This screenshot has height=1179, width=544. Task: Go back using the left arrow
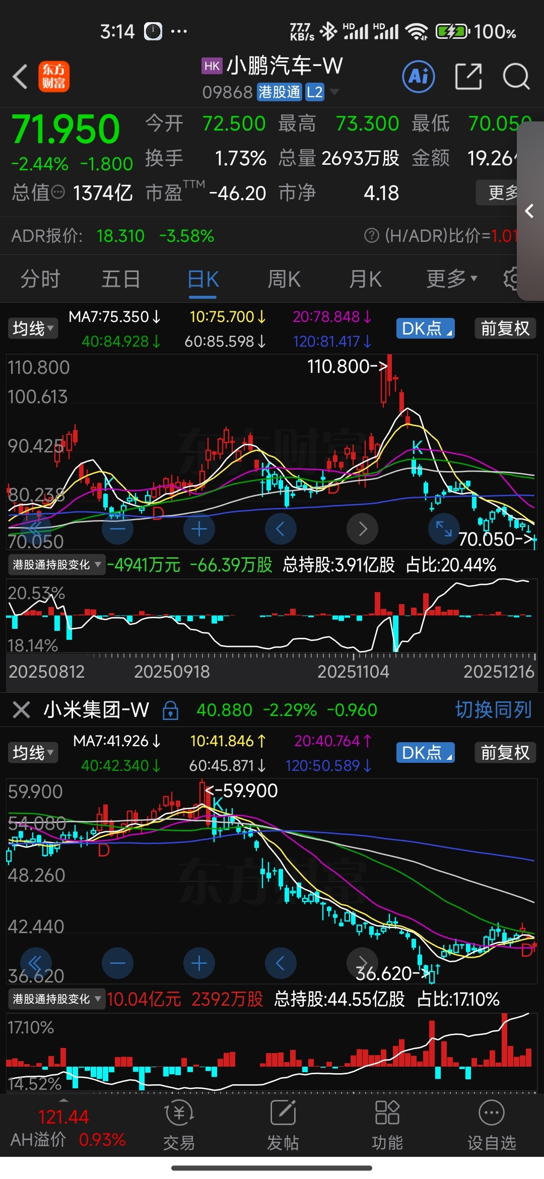point(20,77)
